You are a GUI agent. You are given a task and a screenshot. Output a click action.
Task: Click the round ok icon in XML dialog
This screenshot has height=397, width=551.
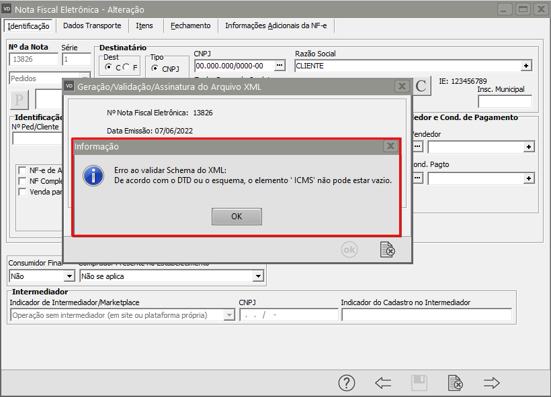pos(349,249)
